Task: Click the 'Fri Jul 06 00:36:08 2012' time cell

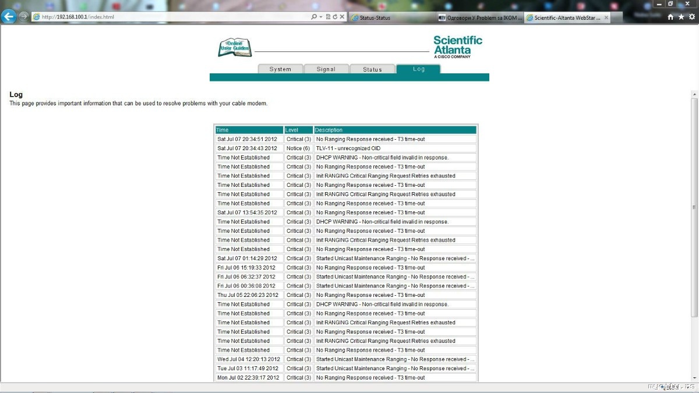Action: coord(249,286)
